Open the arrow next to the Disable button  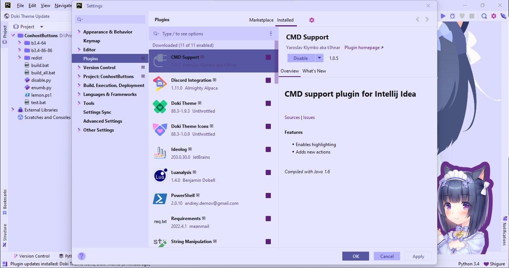tap(319, 58)
